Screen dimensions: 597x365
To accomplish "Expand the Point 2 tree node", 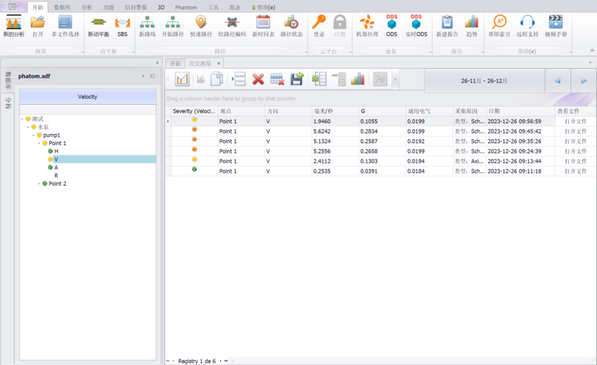I will click(39, 184).
